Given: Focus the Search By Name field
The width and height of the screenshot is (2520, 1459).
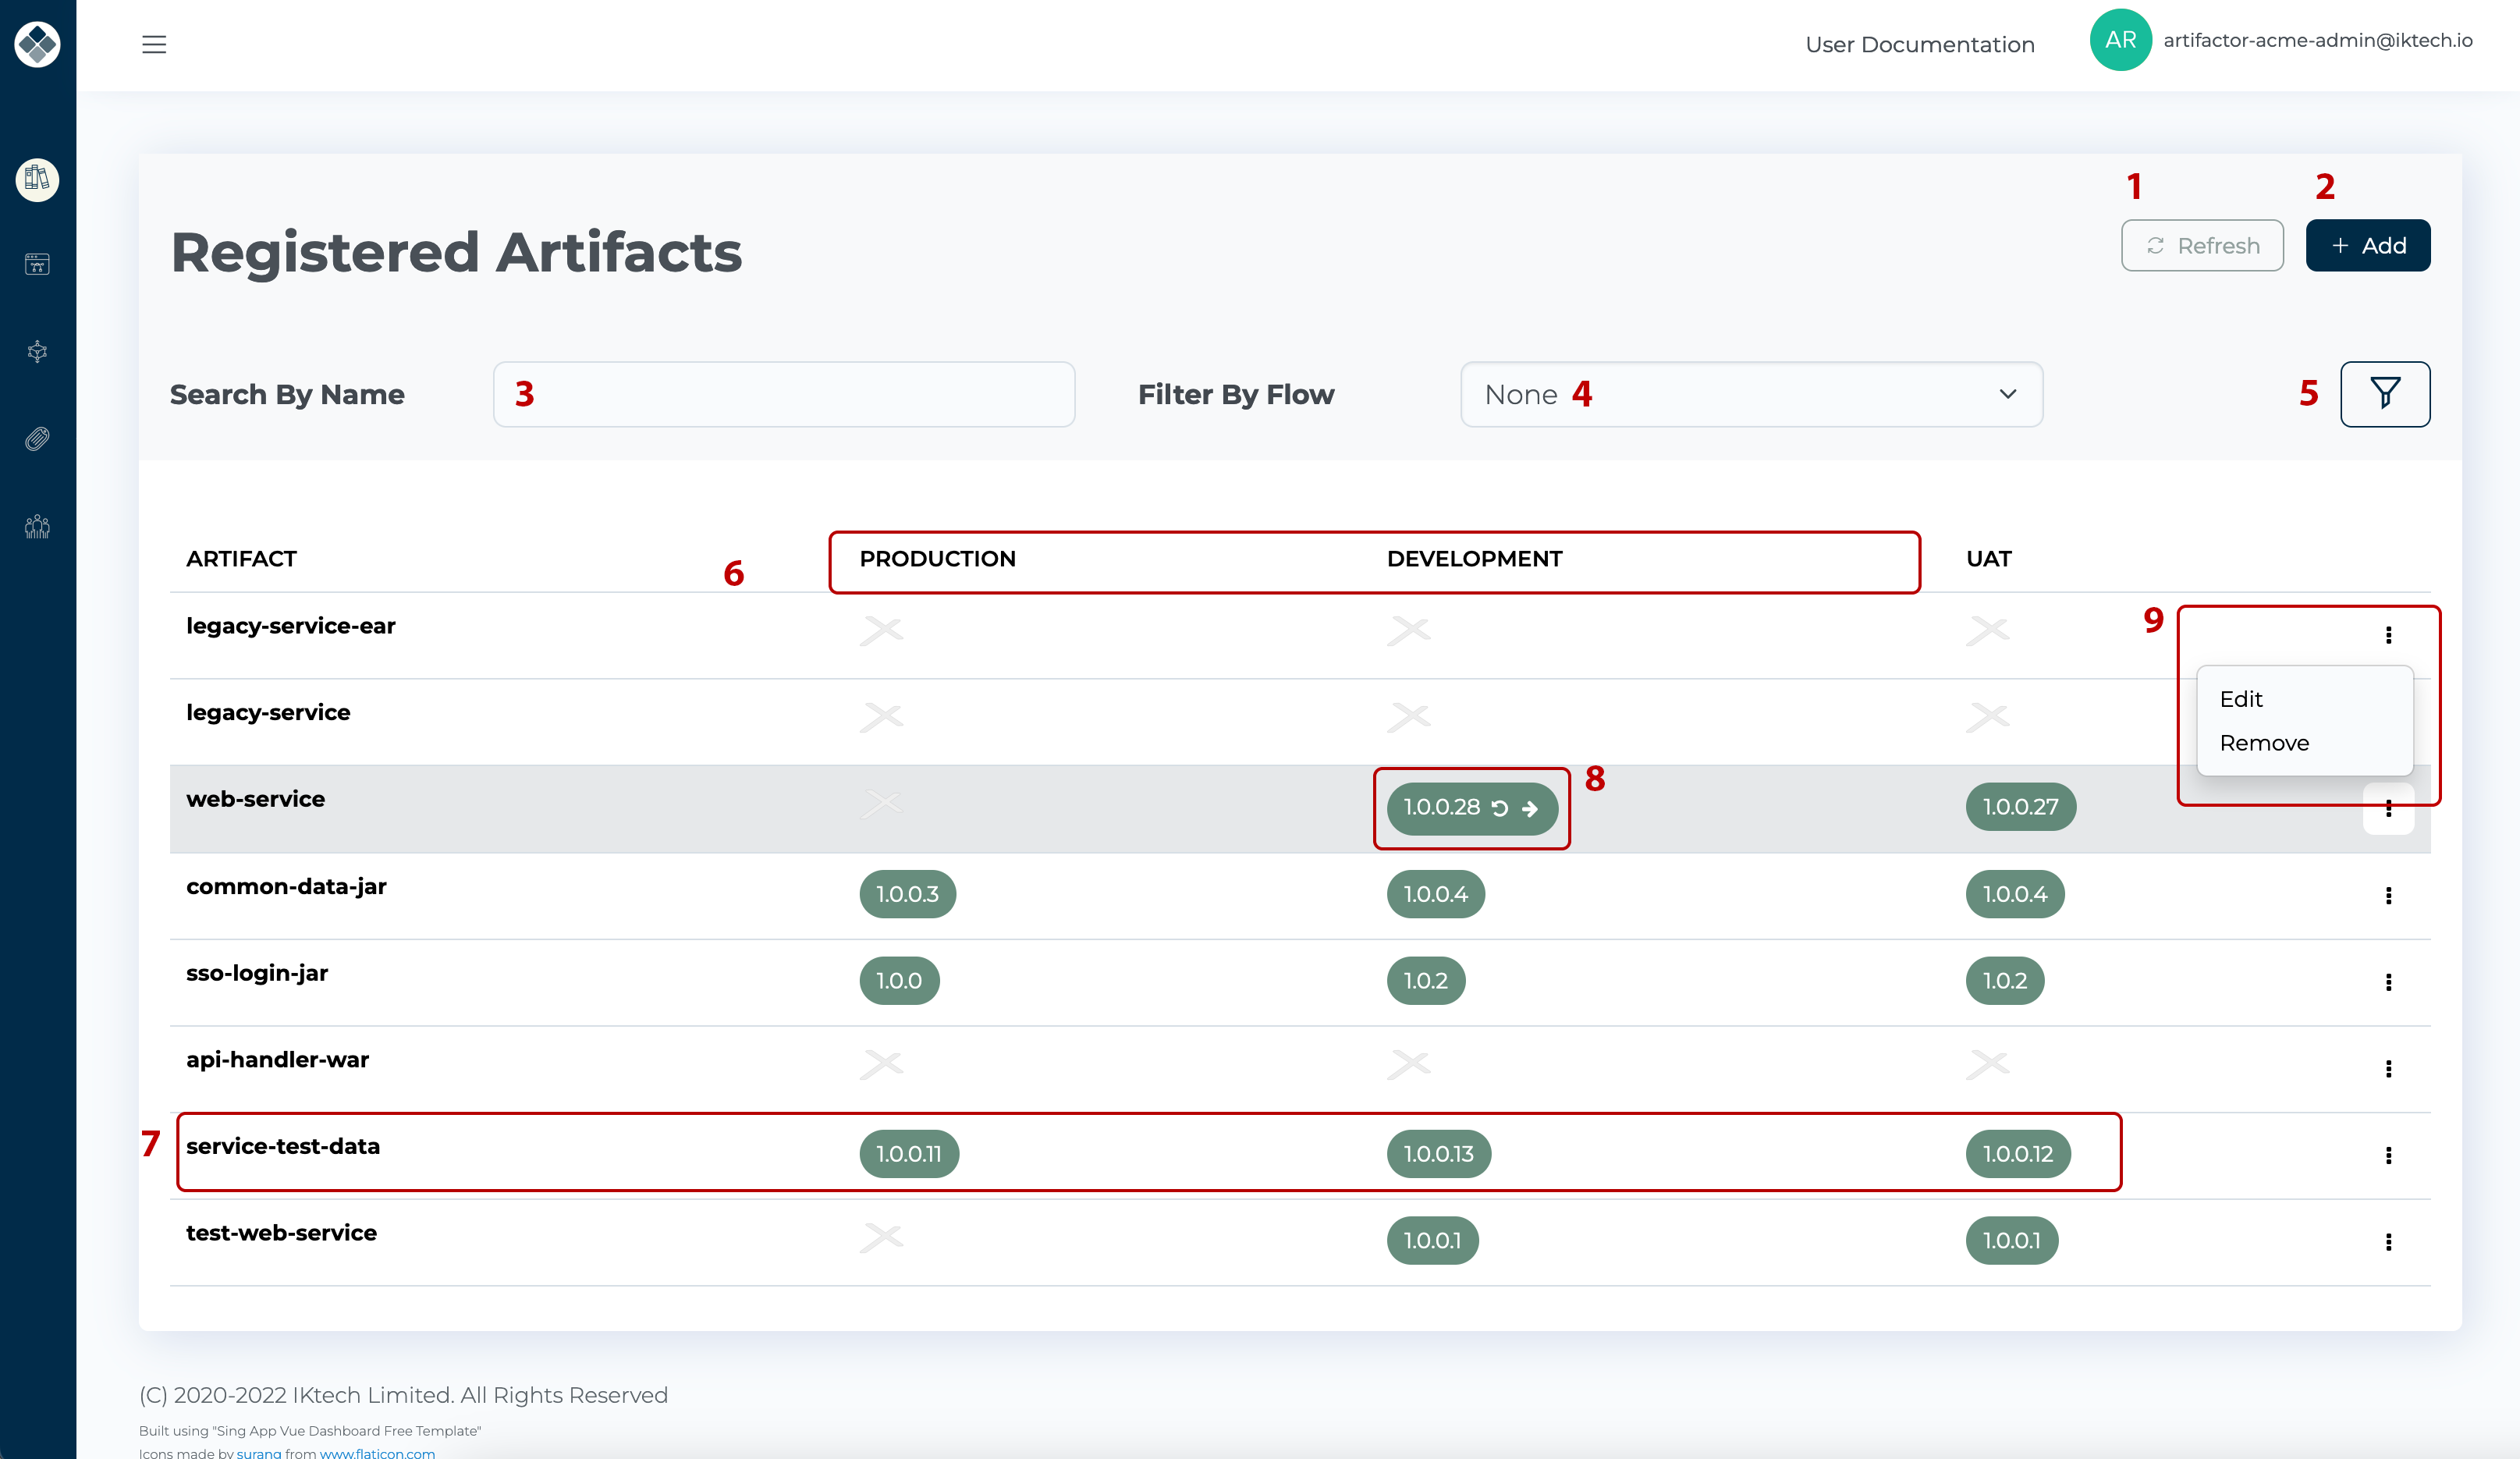Looking at the screenshot, I should [x=783, y=394].
